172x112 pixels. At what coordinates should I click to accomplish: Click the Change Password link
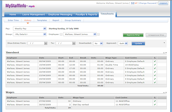[148, 3]
